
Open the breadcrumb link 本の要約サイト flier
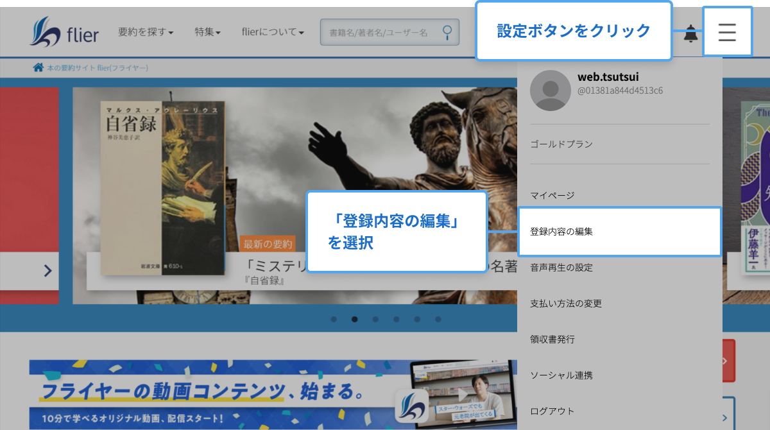[98, 67]
